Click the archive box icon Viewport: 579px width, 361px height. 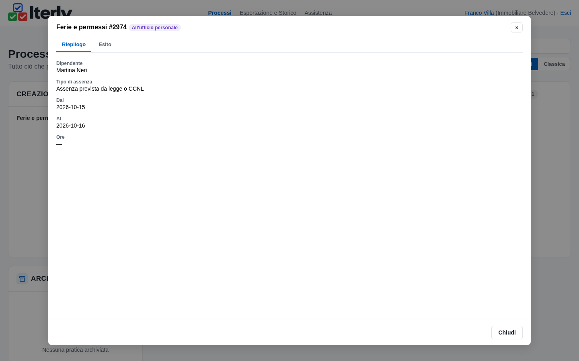tap(22, 278)
